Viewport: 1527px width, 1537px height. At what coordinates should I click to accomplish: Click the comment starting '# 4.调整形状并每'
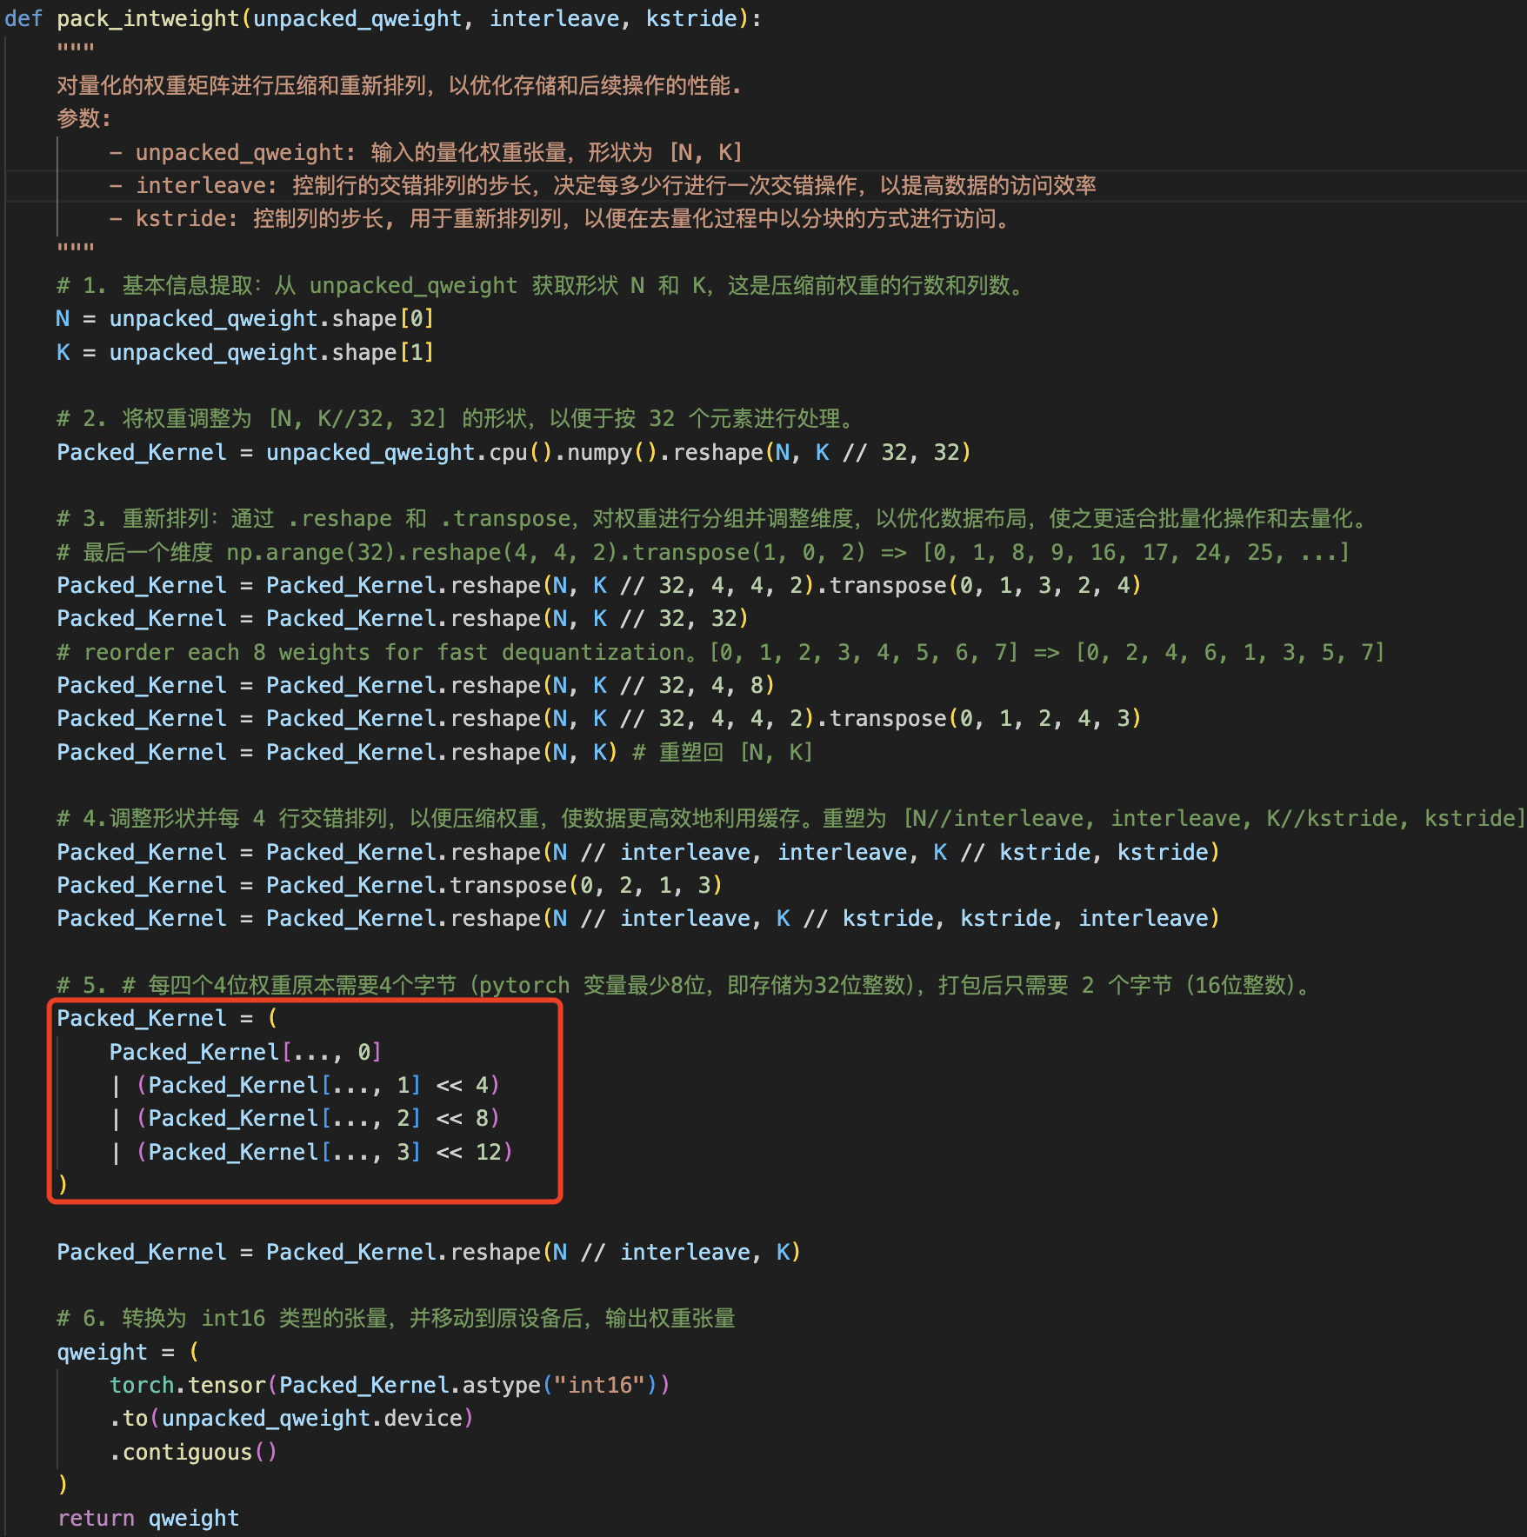pos(790,818)
